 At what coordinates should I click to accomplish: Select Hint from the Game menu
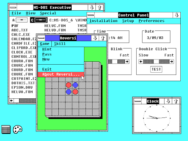tap(47, 49)
